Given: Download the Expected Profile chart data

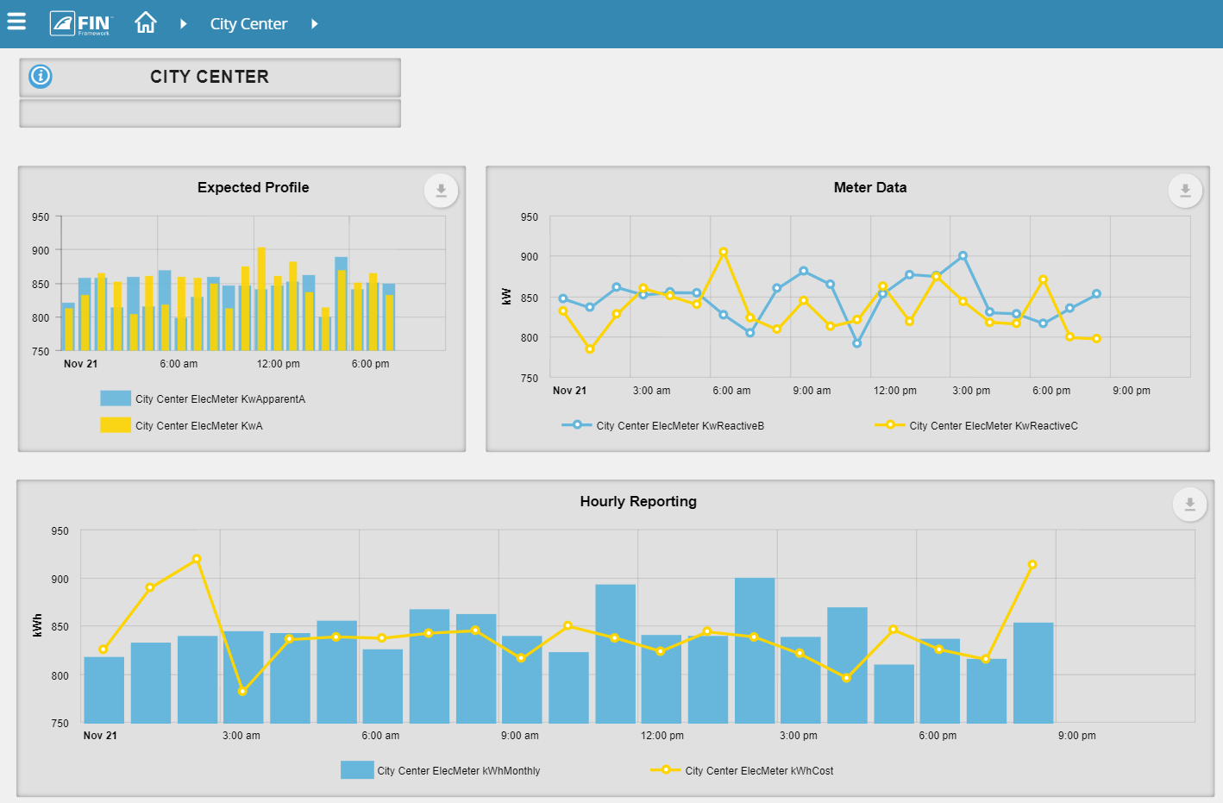Looking at the screenshot, I should point(441,190).
